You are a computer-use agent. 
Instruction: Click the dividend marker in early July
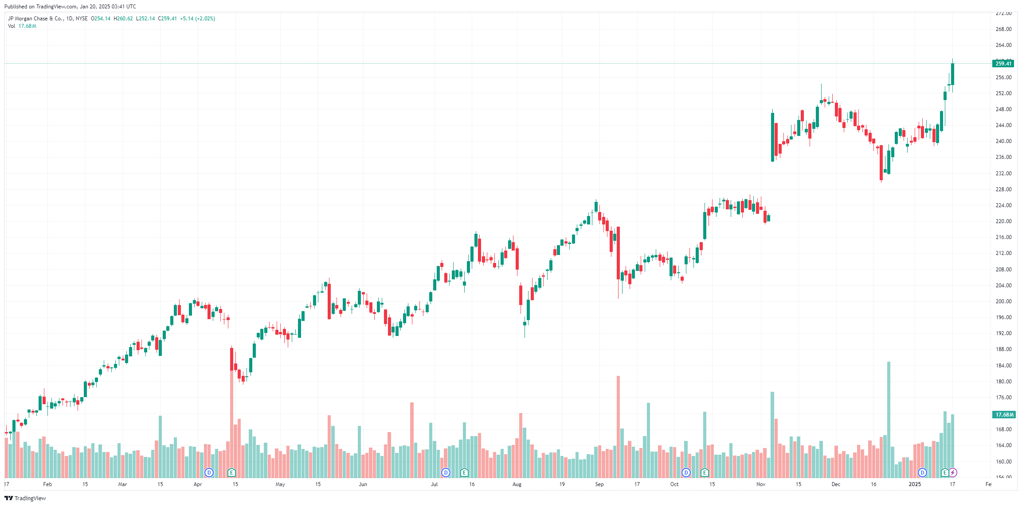[x=446, y=472]
